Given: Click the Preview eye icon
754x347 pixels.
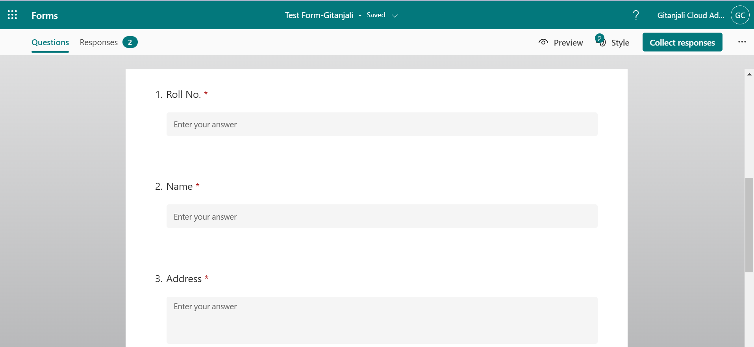Looking at the screenshot, I should point(543,42).
